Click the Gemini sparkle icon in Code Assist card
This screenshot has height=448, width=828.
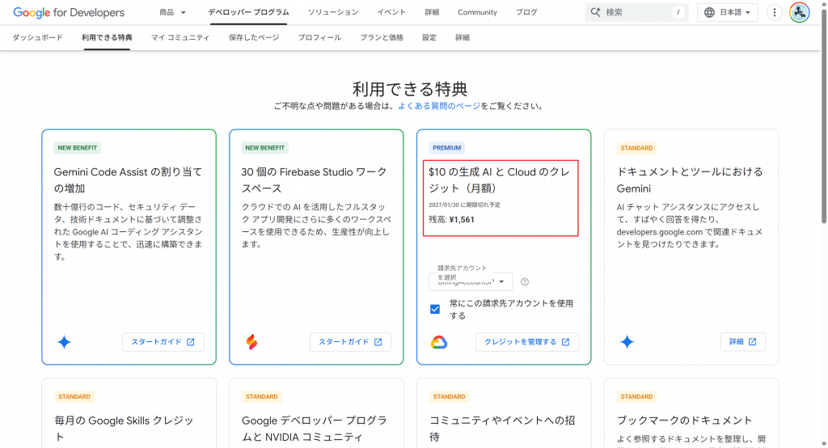point(64,342)
